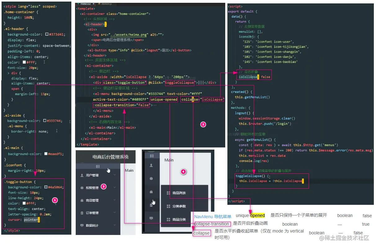Image resolution: width=376 pixels, height=248 pixels.
Task: Click 'unique-opened' in the docs table
Action: (x=250, y=215)
